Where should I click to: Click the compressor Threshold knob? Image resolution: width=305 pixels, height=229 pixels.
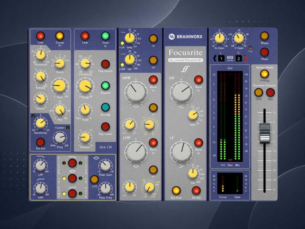[x=41, y=55]
